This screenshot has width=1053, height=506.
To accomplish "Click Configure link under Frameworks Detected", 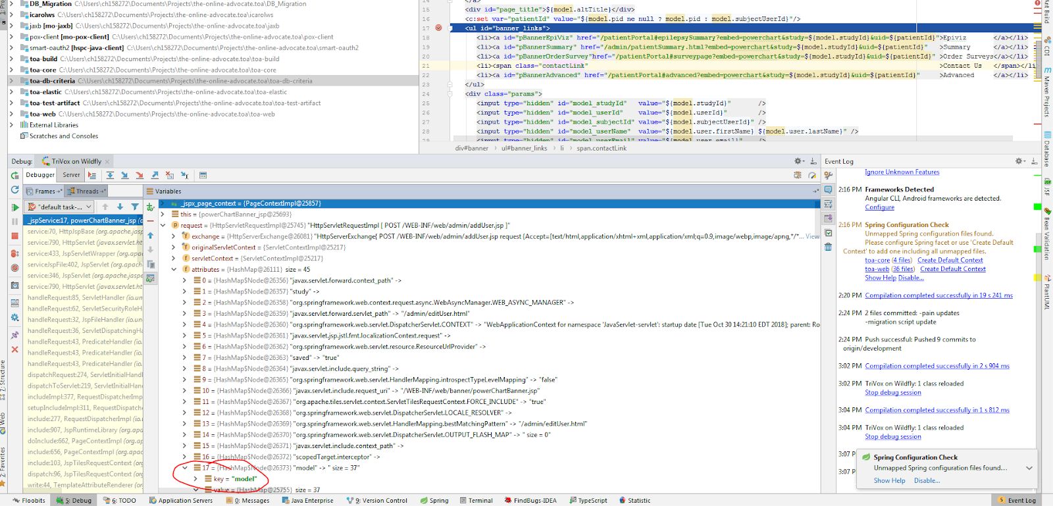I will point(879,207).
